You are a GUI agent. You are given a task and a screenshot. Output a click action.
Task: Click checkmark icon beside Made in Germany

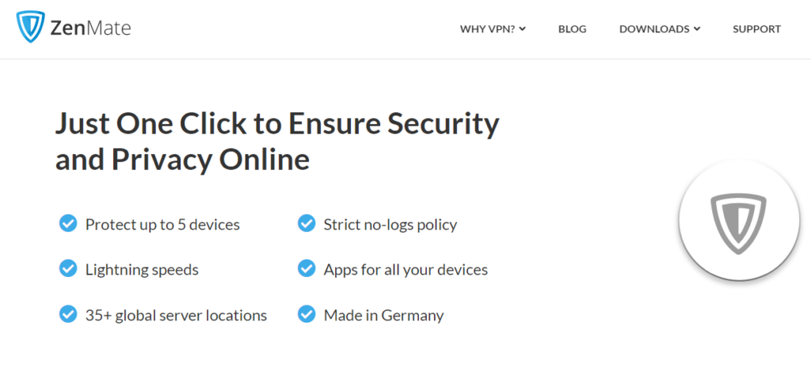coord(307,314)
